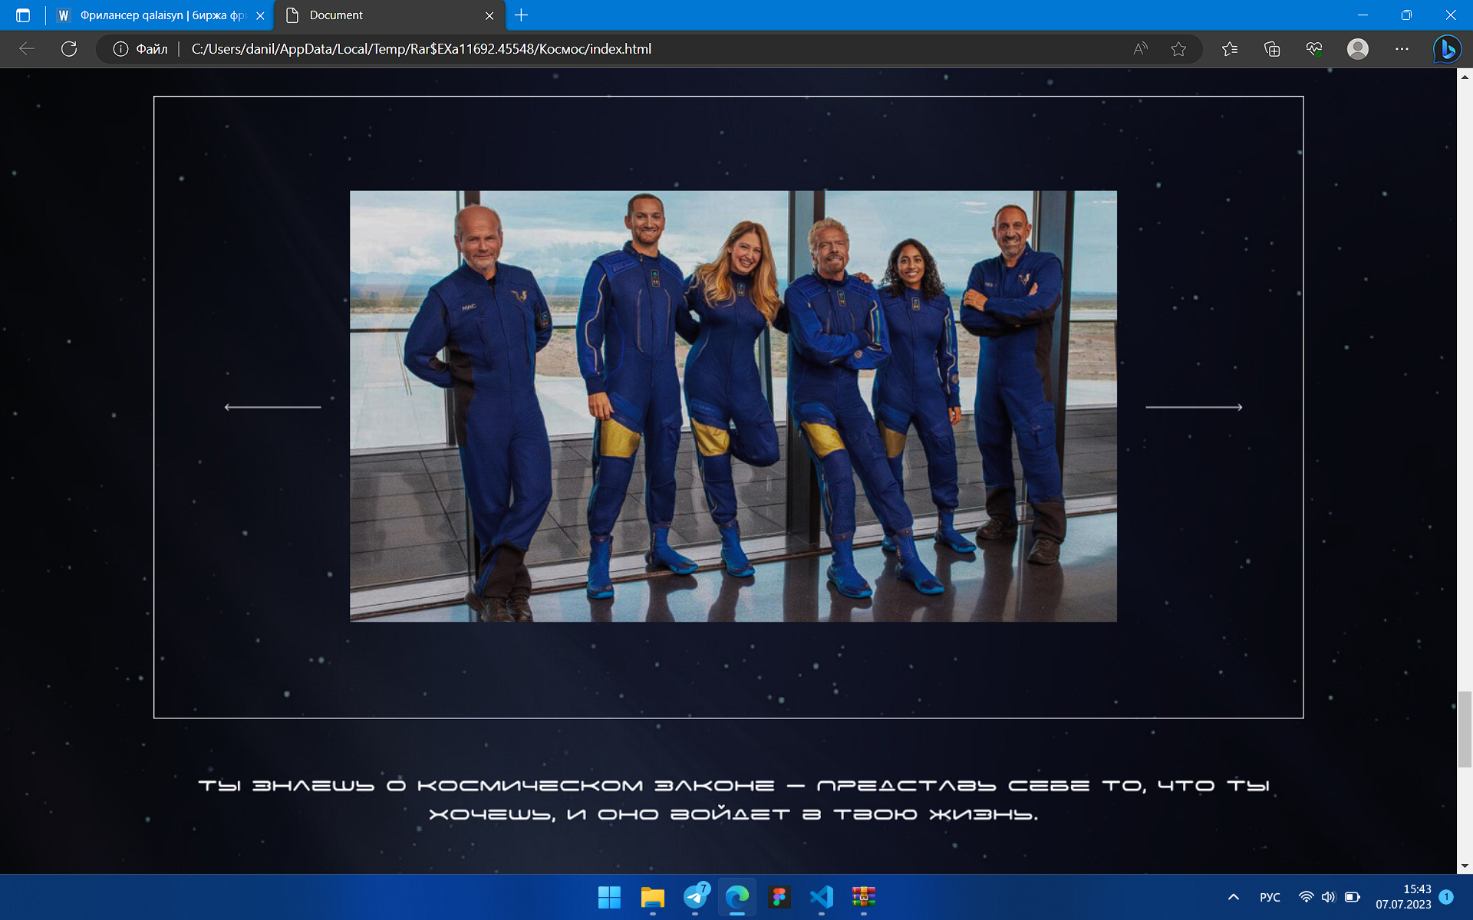Click the next slide right arrow
The width and height of the screenshot is (1473, 920).
coord(1194,407)
